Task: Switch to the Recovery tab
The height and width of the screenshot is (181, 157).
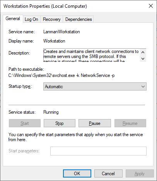Action: coord(52,19)
